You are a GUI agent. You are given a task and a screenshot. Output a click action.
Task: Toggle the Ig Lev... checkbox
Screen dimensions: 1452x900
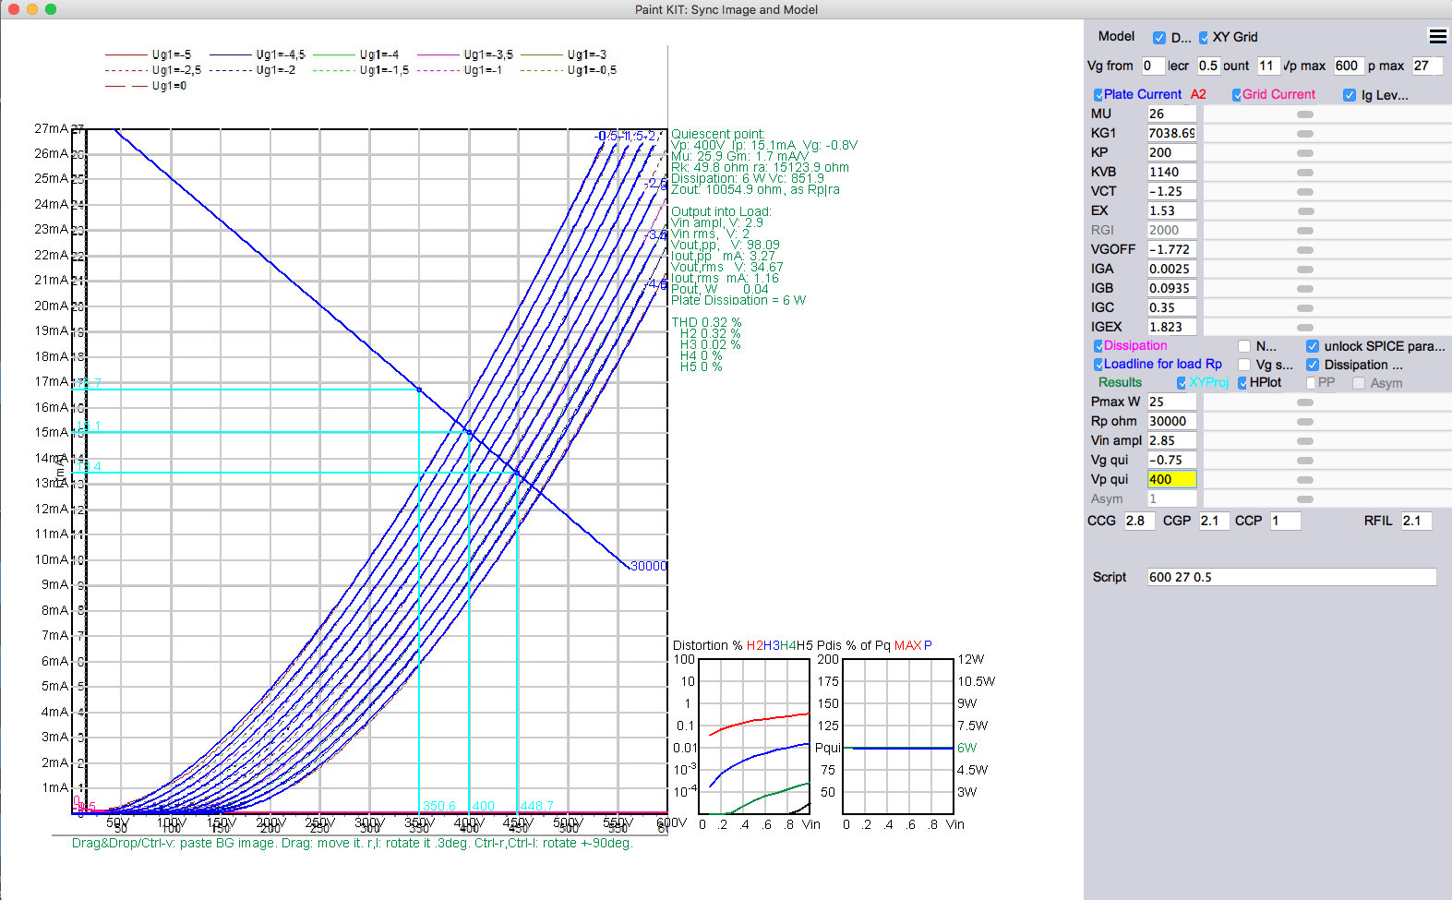(x=1350, y=95)
